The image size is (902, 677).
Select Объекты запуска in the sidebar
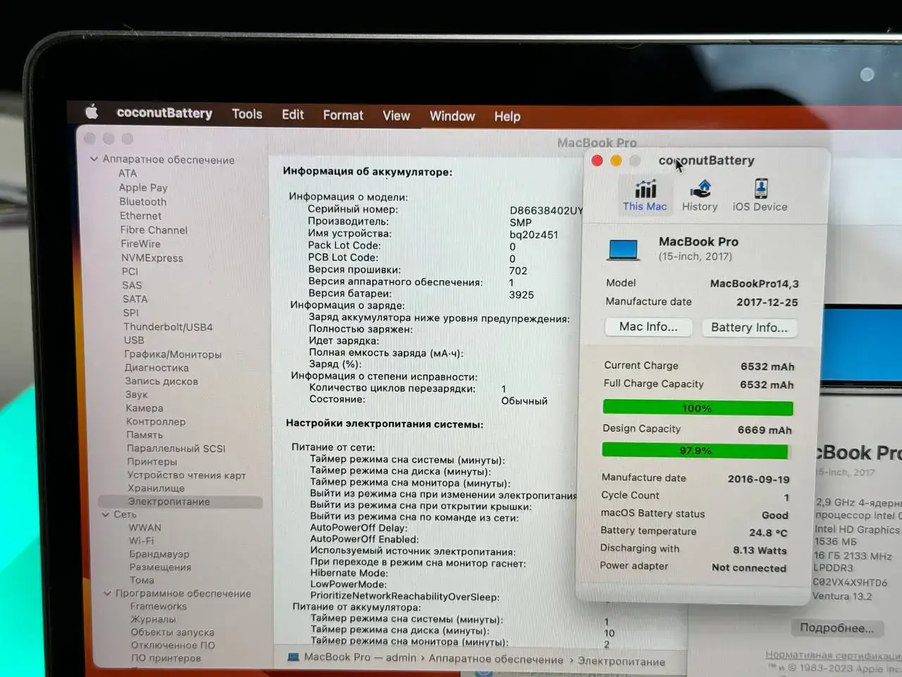[173, 633]
